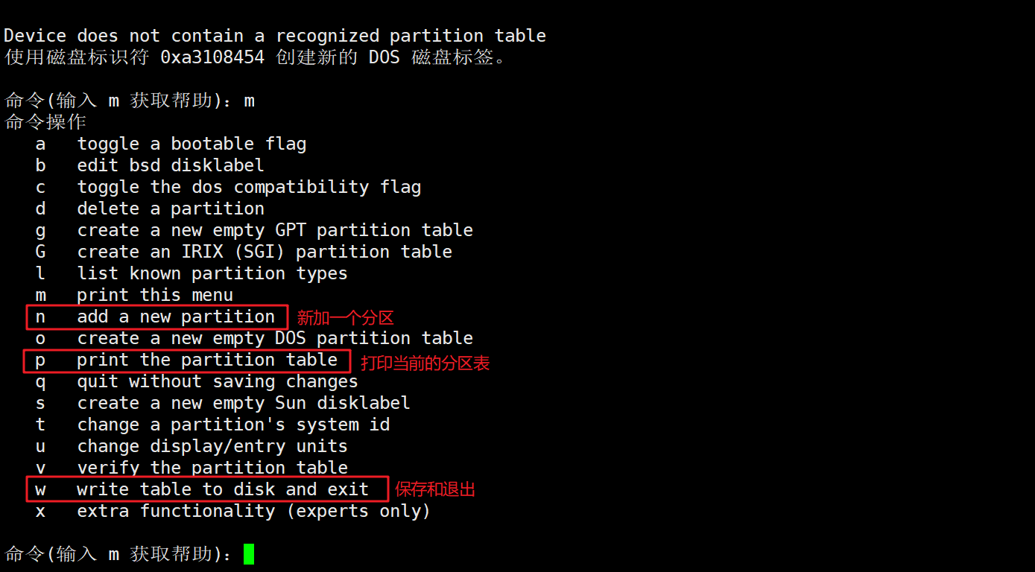Click 'create a new empty GPT partition table'
The height and width of the screenshot is (572, 1035).
click(275, 230)
